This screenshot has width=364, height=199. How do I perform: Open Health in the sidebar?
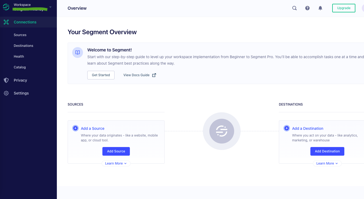(x=19, y=57)
